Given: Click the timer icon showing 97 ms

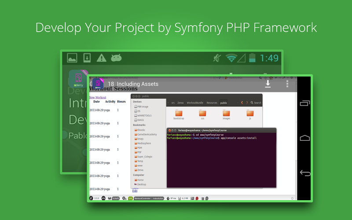Looking at the screenshot, I should tap(168, 198).
